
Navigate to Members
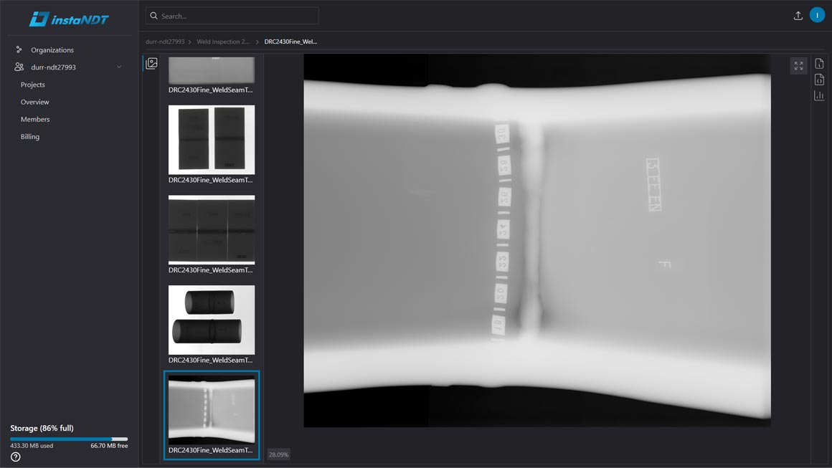(x=35, y=119)
